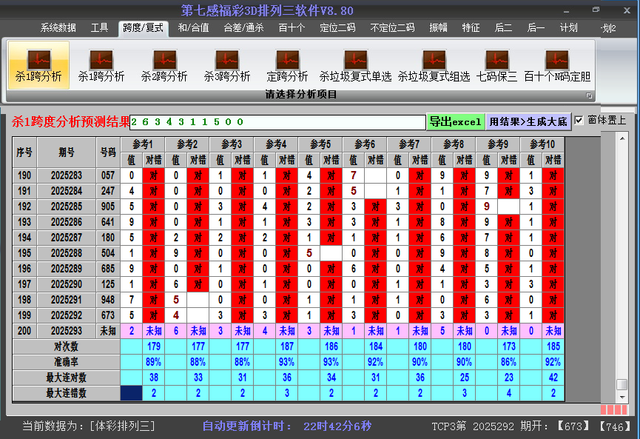Open the 系统数据 menu
Screen dimensions: 640x439
point(57,27)
